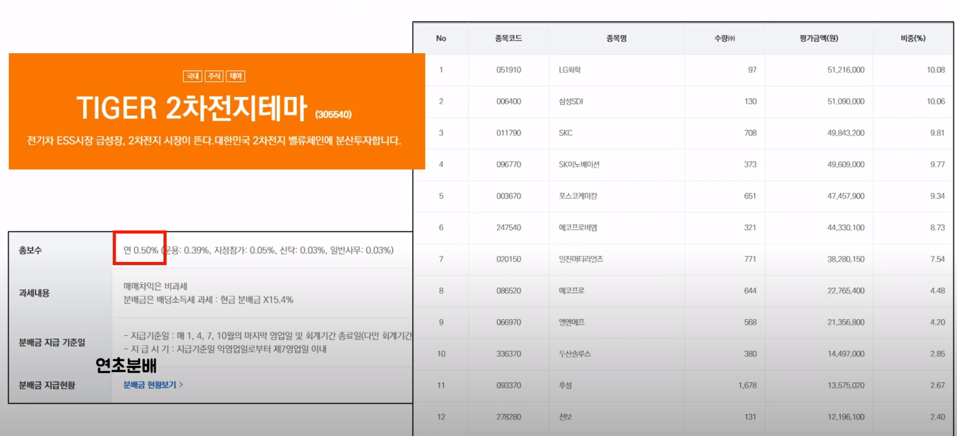Click stock code 086520
Screen dimensions: 957x436
(508, 291)
